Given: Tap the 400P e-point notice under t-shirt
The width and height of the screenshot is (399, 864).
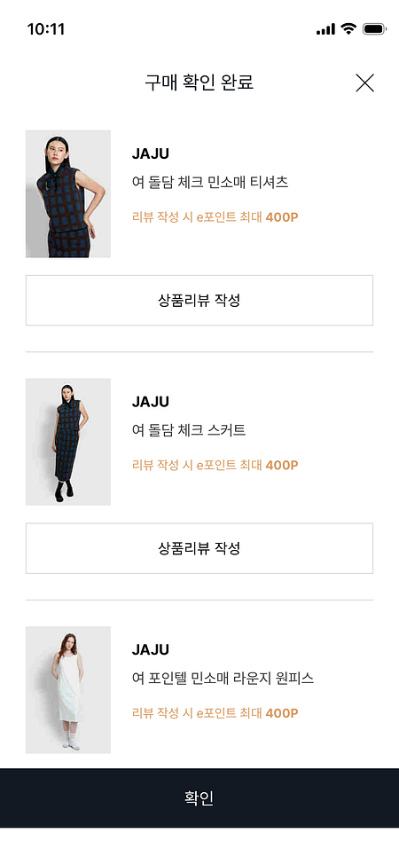Looking at the screenshot, I should coord(215,217).
